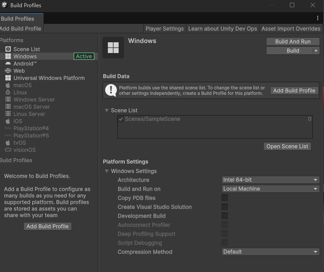Image resolution: width=324 pixels, height=272 pixels.
Task: Select the Windows Server label
Action: (34, 100)
